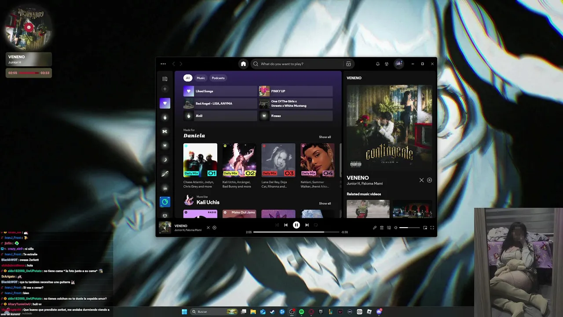The image size is (563, 317).
Task: Select the All filter chip
Action: [188, 78]
